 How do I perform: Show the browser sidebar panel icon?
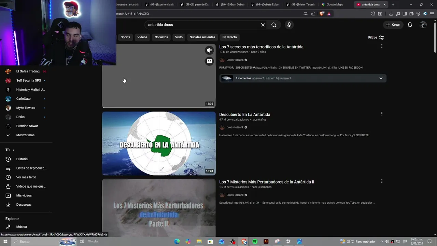[405, 14]
